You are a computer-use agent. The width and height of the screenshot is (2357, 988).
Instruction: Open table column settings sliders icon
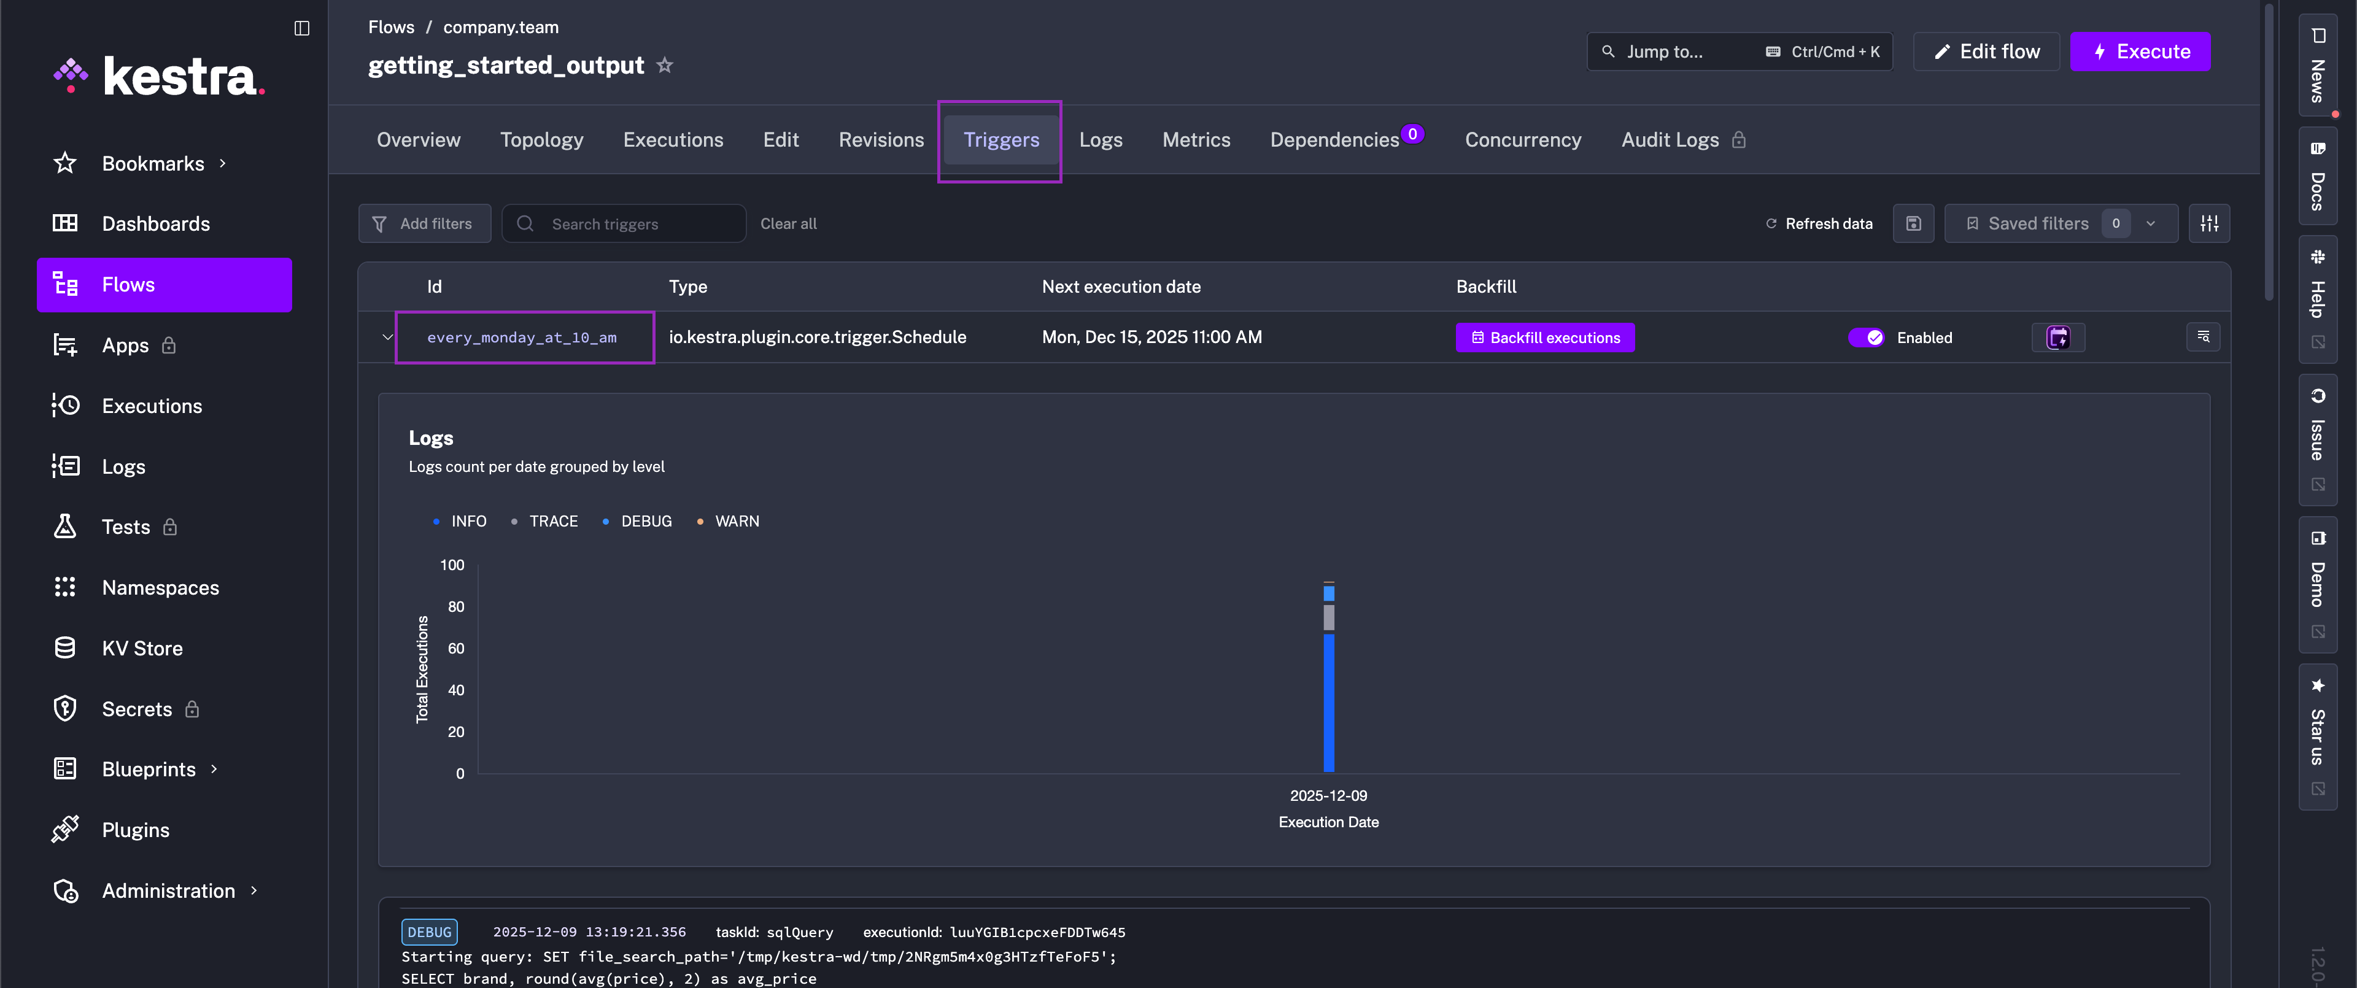point(2209,223)
